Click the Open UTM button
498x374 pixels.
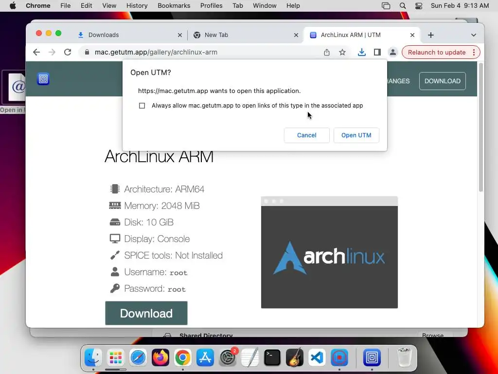pos(356,135)
